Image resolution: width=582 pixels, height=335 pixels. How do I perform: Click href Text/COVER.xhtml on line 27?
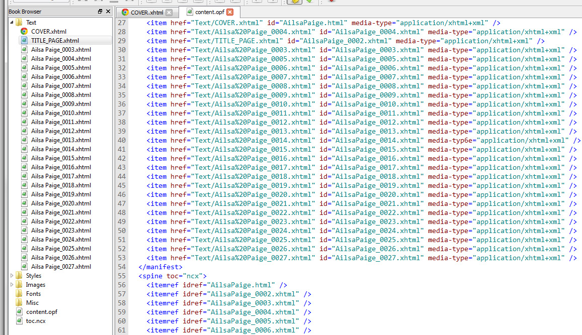coord(217,23)
